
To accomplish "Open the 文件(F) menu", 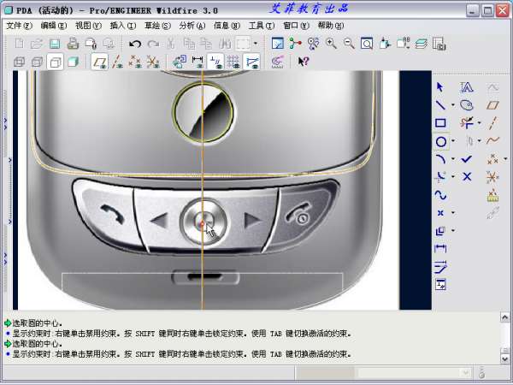I will pos(20,26).
